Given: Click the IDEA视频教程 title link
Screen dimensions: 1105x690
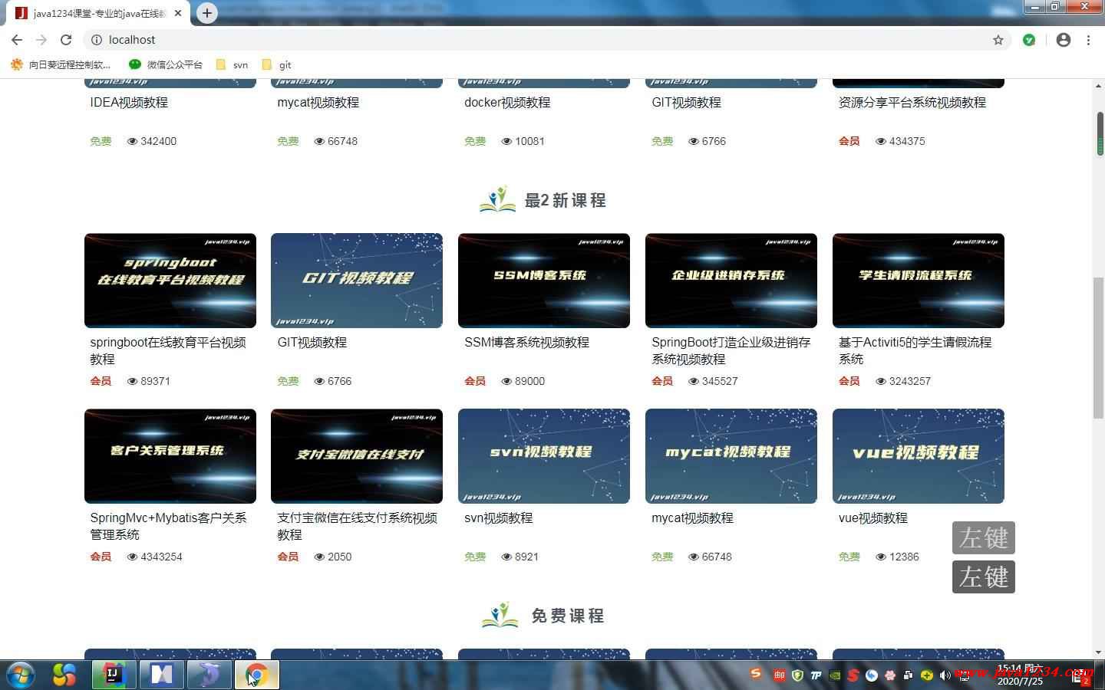Looking at the screenshot, I should tap(129, 102).
